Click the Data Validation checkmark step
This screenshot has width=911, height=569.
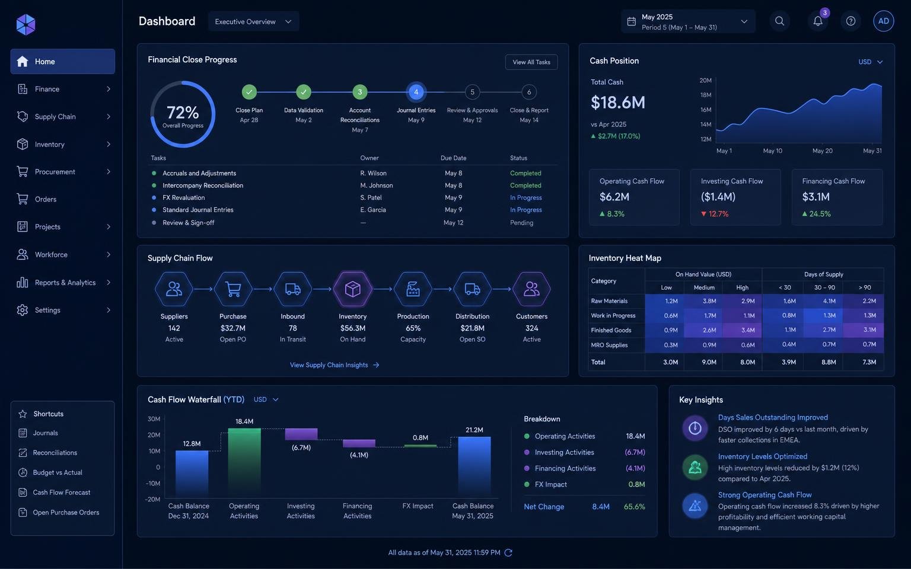point(304,92)
